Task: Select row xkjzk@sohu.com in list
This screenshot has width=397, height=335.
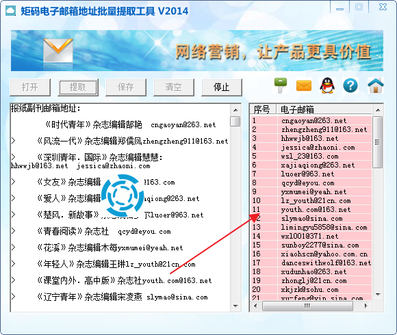Action: click(311, 289)
